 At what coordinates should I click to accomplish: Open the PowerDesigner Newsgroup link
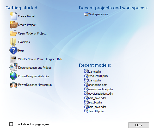click(35, 85)
